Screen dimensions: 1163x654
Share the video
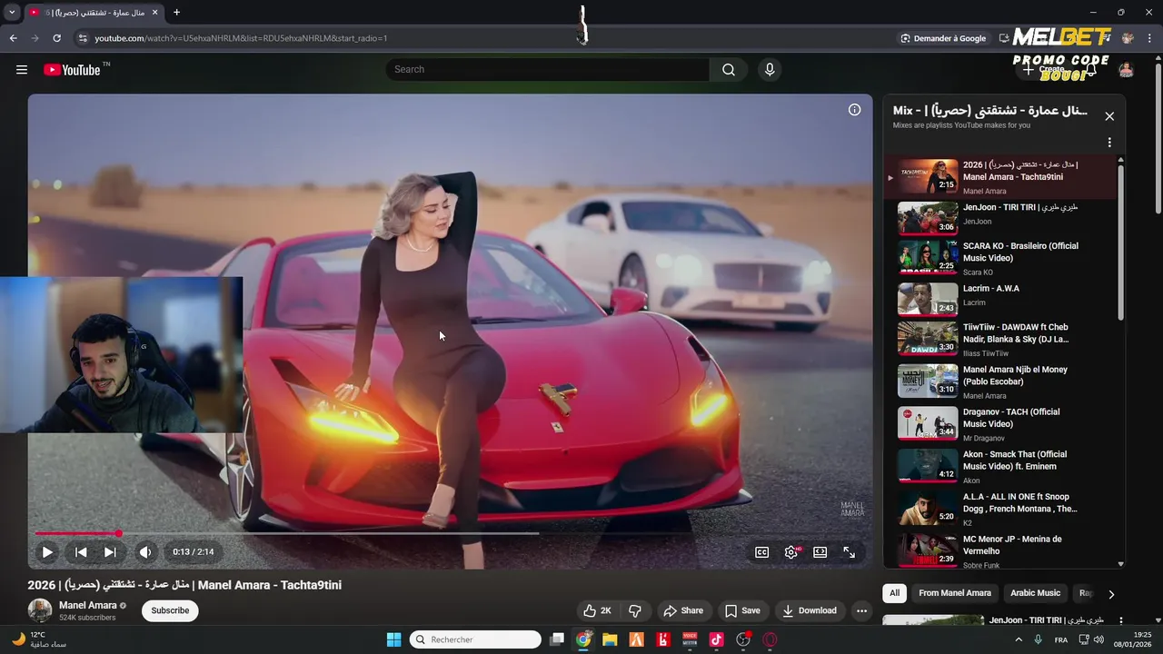(683, 610)
